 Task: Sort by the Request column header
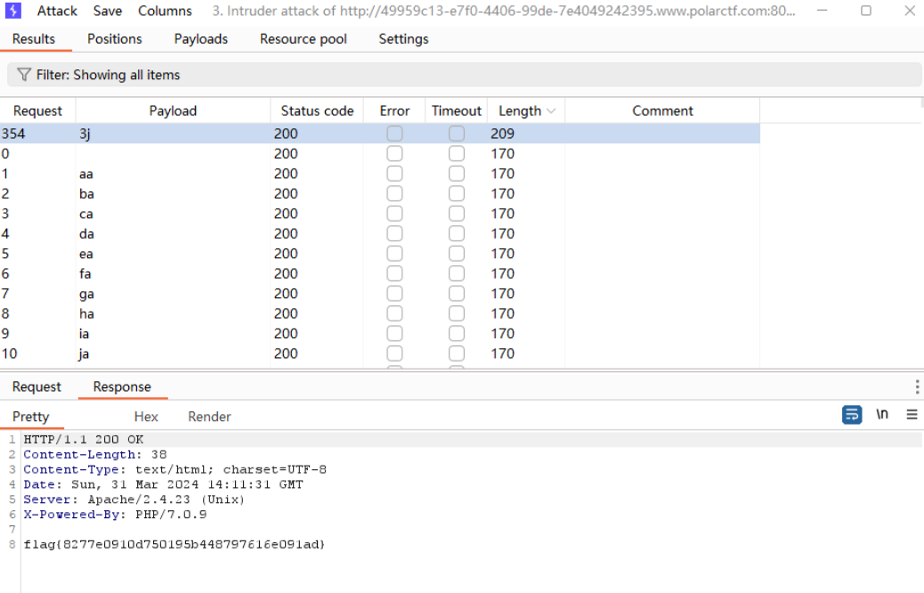[37, 110]
